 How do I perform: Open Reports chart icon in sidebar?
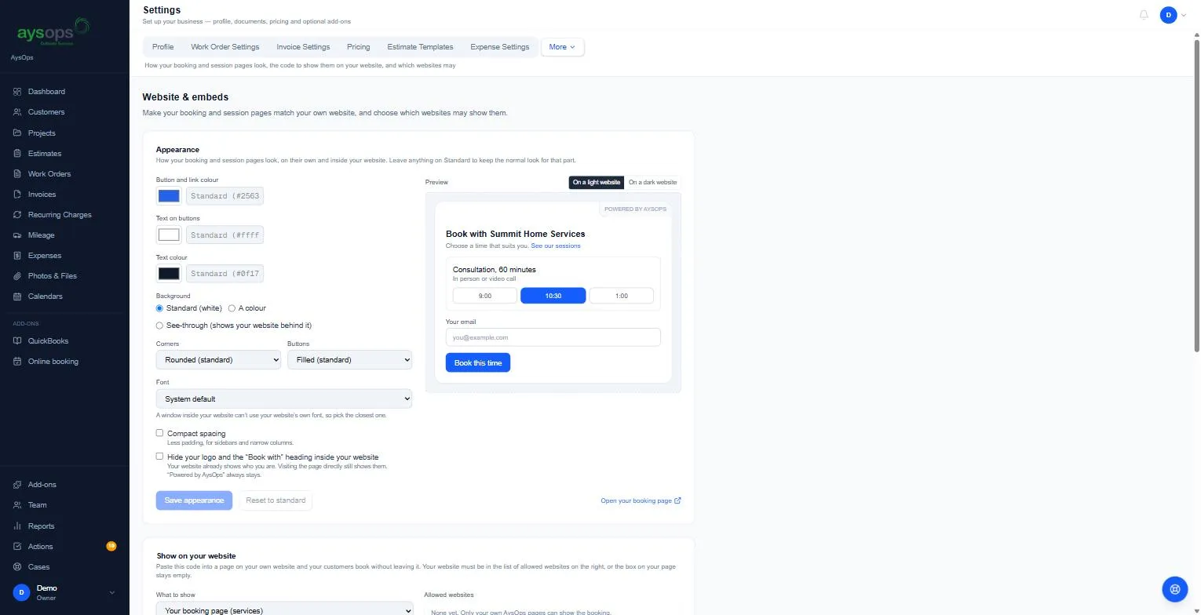tap(17, 526)
